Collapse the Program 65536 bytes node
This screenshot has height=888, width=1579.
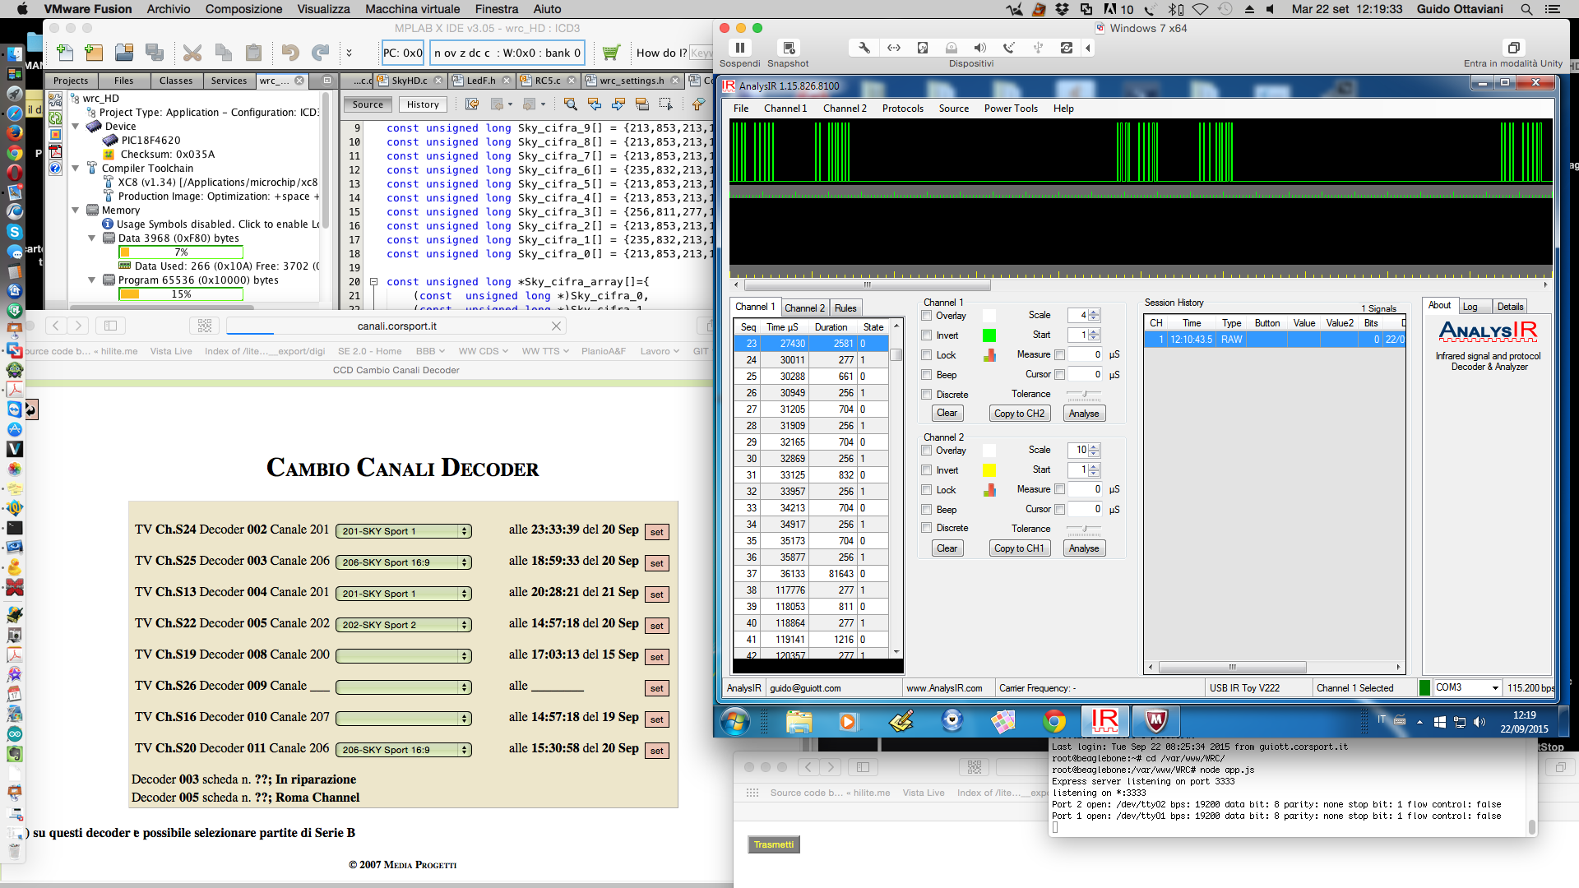pos(91,280)
